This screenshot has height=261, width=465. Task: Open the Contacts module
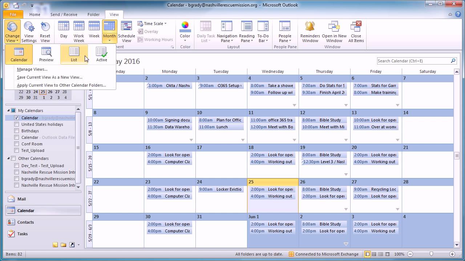[43, 222]
